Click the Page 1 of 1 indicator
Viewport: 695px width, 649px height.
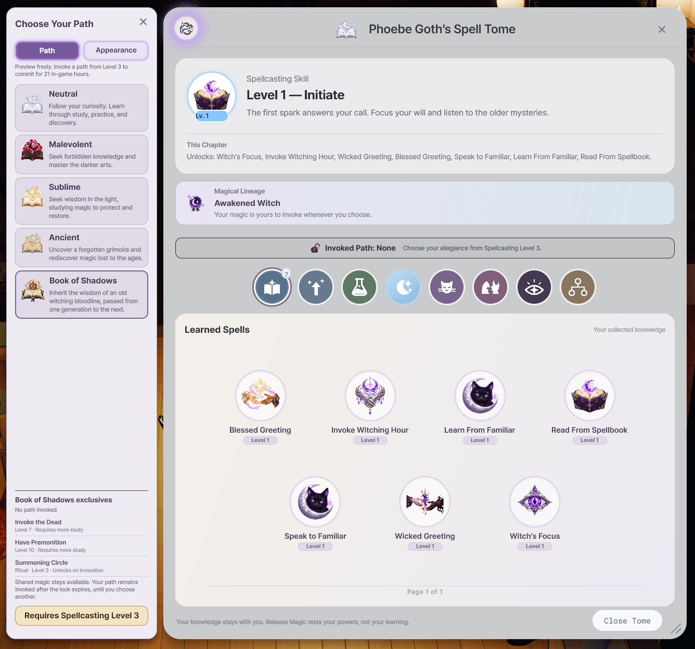point(425,592)
